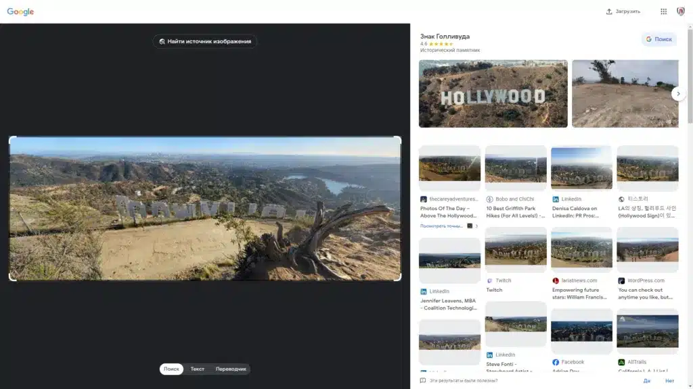Open the Google apps grid

point(663,11)
